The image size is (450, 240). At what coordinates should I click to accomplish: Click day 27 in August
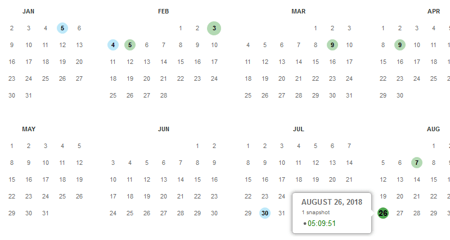pyautogui.click(x=400, y=213)
